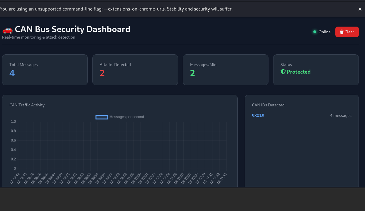Click the trash can icon in Clear
365x211 pixels.
pos(342,32)
